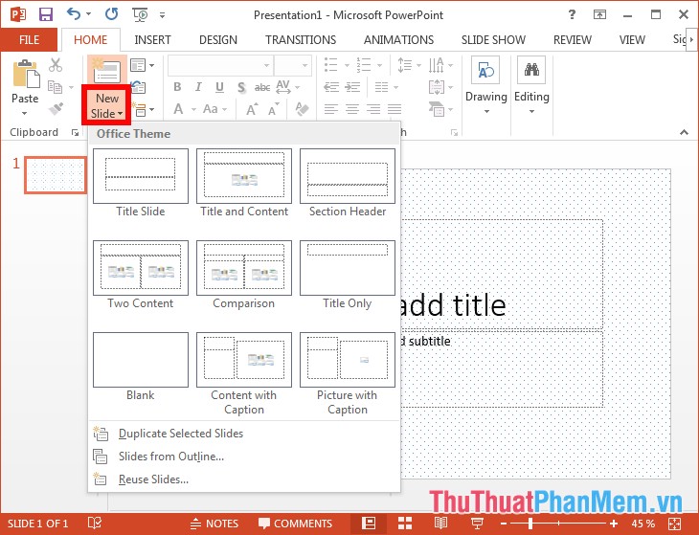Switch to the ANIMATIONS tab
The image size is (699, 535).
tap(398, 39)
